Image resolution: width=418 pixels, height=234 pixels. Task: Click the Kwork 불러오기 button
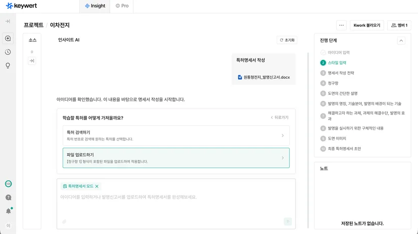367,25
